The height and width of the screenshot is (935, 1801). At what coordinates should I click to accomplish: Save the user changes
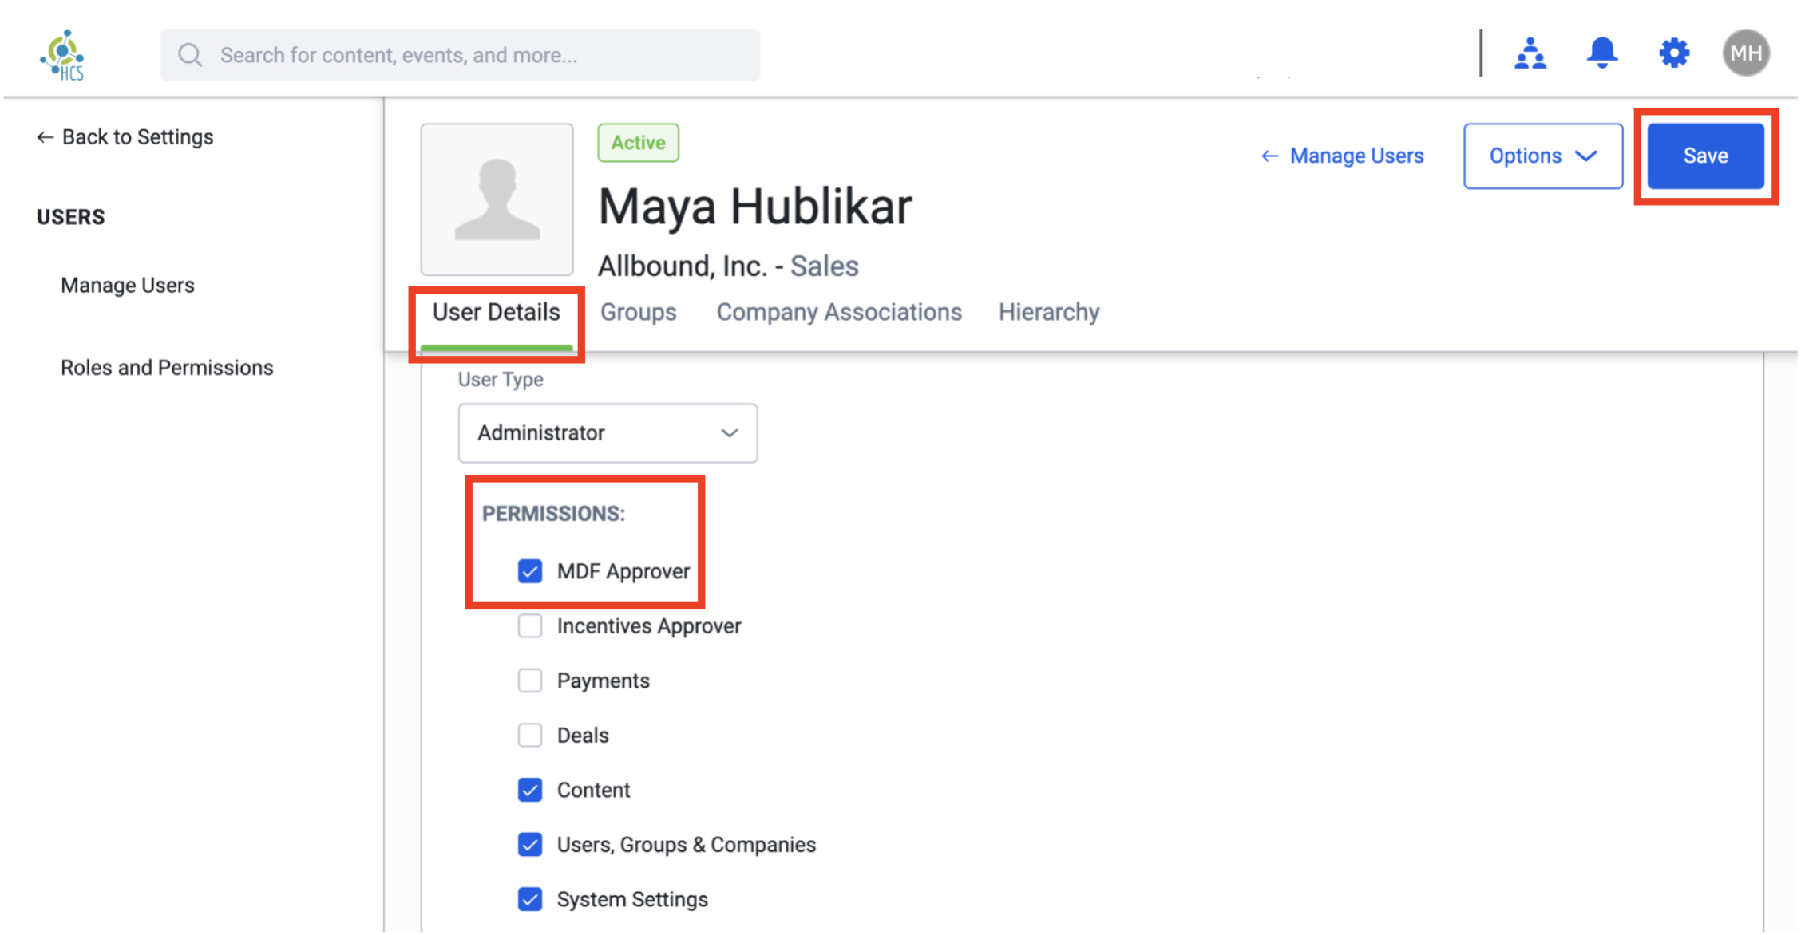[x=1705, y=156]
